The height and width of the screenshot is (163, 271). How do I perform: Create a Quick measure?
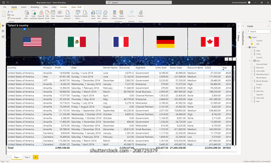[x=122, y=15]
